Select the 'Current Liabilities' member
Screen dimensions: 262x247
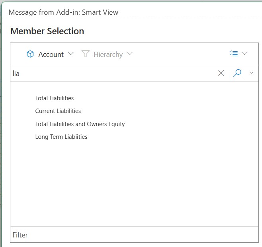[58, 111]
